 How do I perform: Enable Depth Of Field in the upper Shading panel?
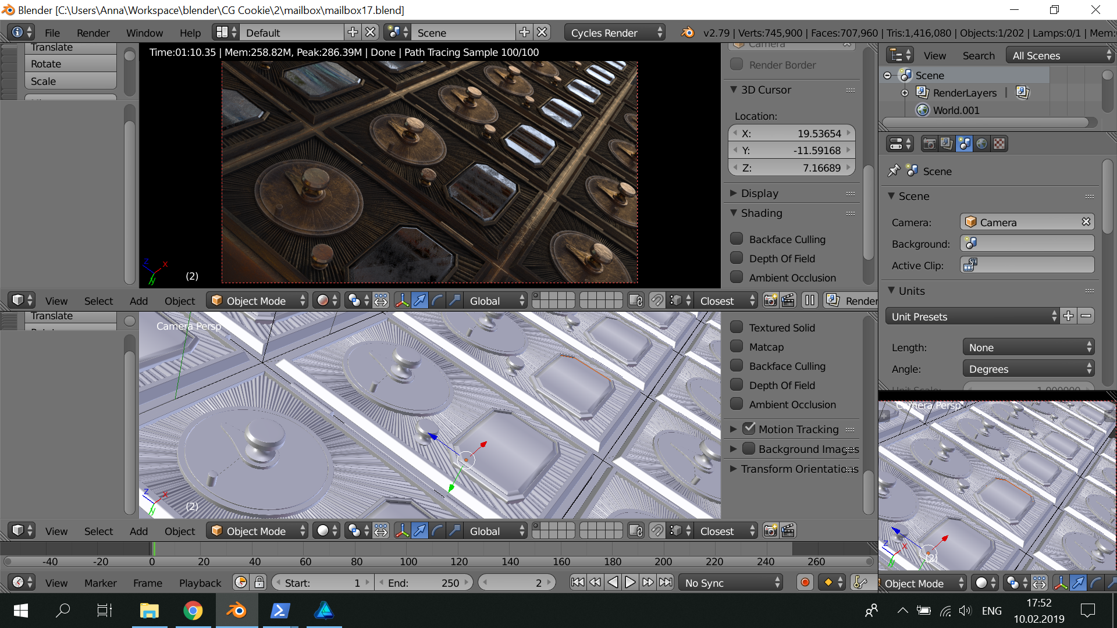coord(737,258)
